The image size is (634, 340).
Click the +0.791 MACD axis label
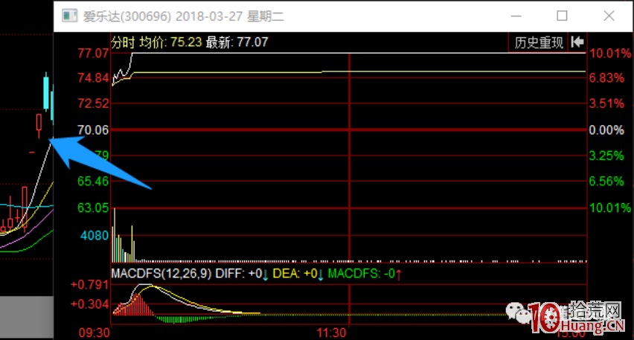(x=90, y=285)
